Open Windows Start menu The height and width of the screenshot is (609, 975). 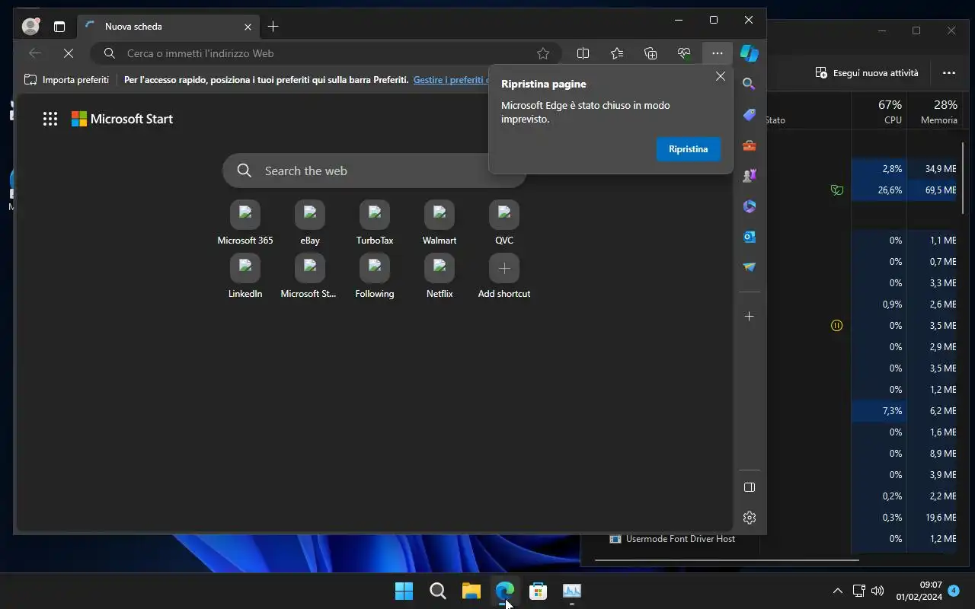click(404, 591)
